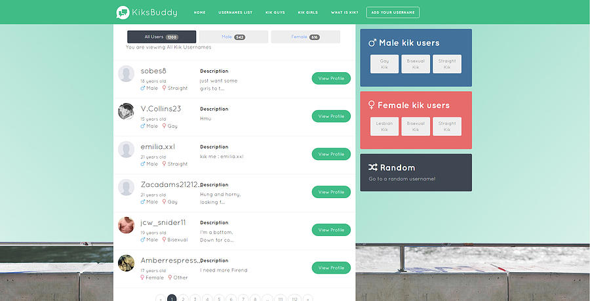Click the shuffle icon beside Random
The width and height of the screenshot is (590, 301).
click(x=372, y=167)
